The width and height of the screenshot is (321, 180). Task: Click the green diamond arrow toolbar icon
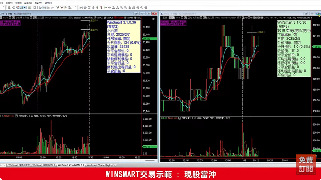(105, 8)
